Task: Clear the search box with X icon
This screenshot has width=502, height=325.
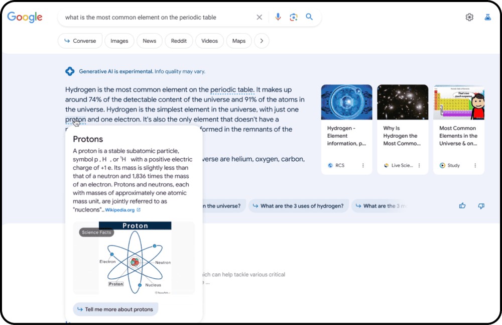Action: [260, 17]
